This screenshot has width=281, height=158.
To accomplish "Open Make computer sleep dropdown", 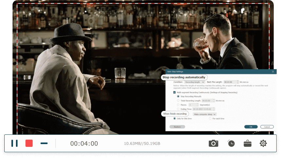I will [x=205, y=114].
